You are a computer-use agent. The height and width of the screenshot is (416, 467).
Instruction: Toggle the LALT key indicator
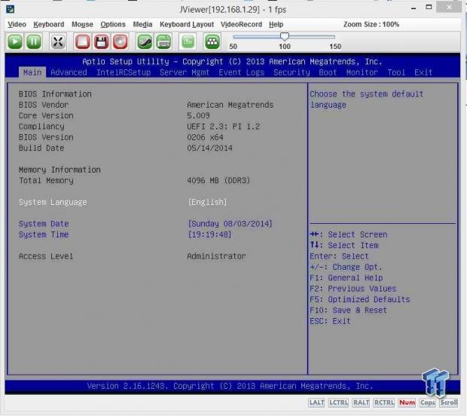(x=316, y=403)
